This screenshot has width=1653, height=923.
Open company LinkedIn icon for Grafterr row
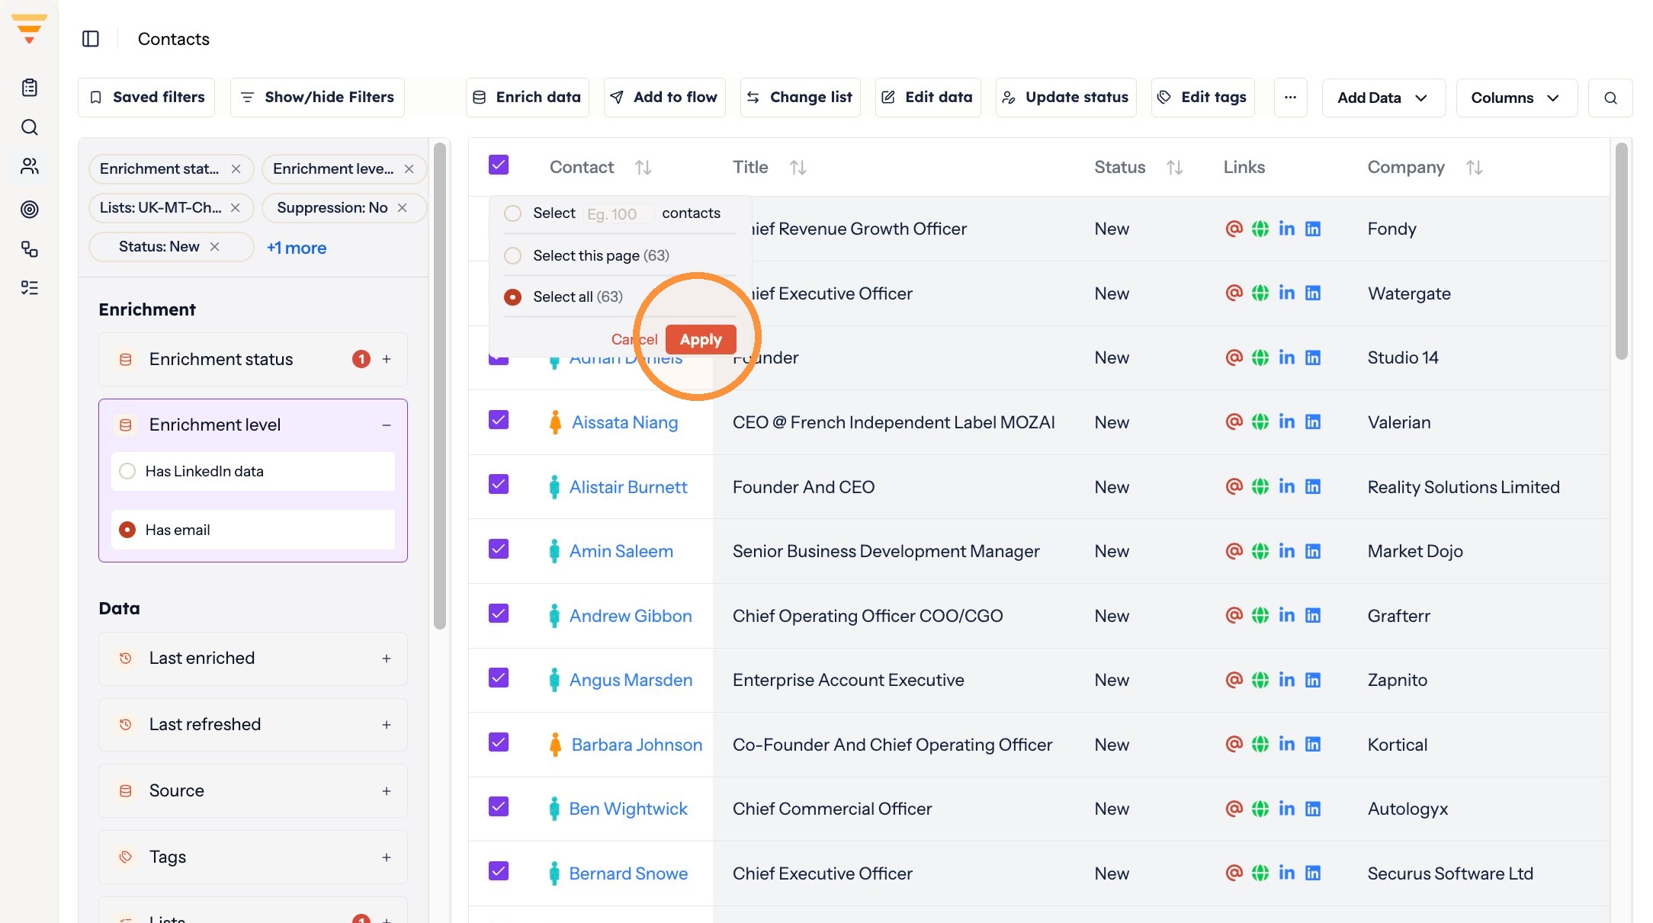[x=1313, y=615]
